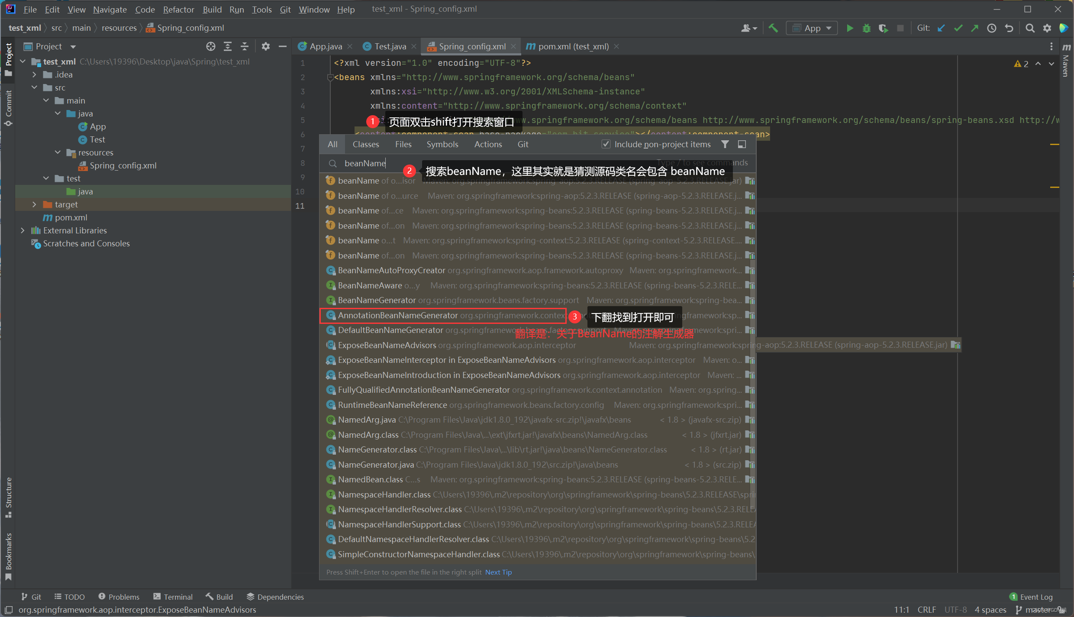Click select opened file target icon
The image size is (1074, 617).
[211, 46]
